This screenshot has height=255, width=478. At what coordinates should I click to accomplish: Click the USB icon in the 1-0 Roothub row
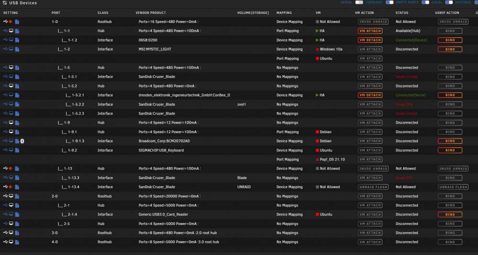coord(5,21)
